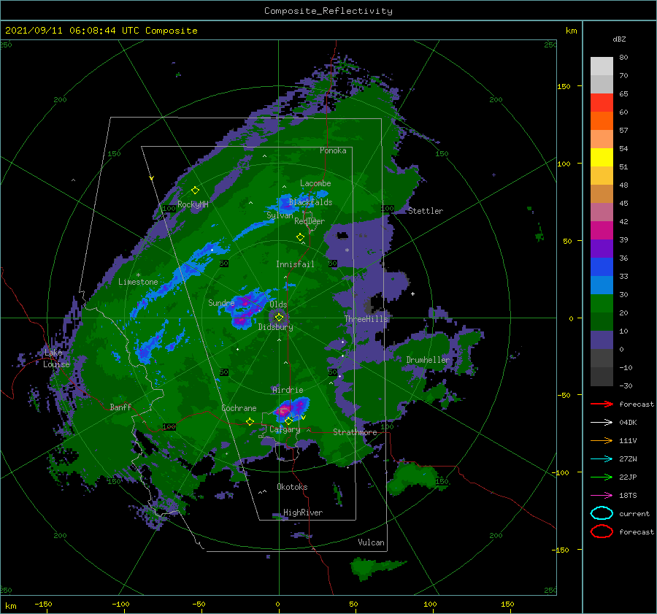
Task: Click the Okotoks city label
Action: (x=292, y=486)
